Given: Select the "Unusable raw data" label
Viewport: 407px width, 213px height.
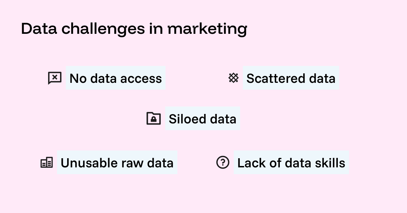Looking at the screenshot, I should 117,163.
